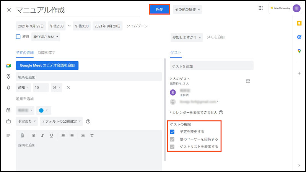Open Google Keep in side panel
This screenshot has height=172, width=306.
299,23
